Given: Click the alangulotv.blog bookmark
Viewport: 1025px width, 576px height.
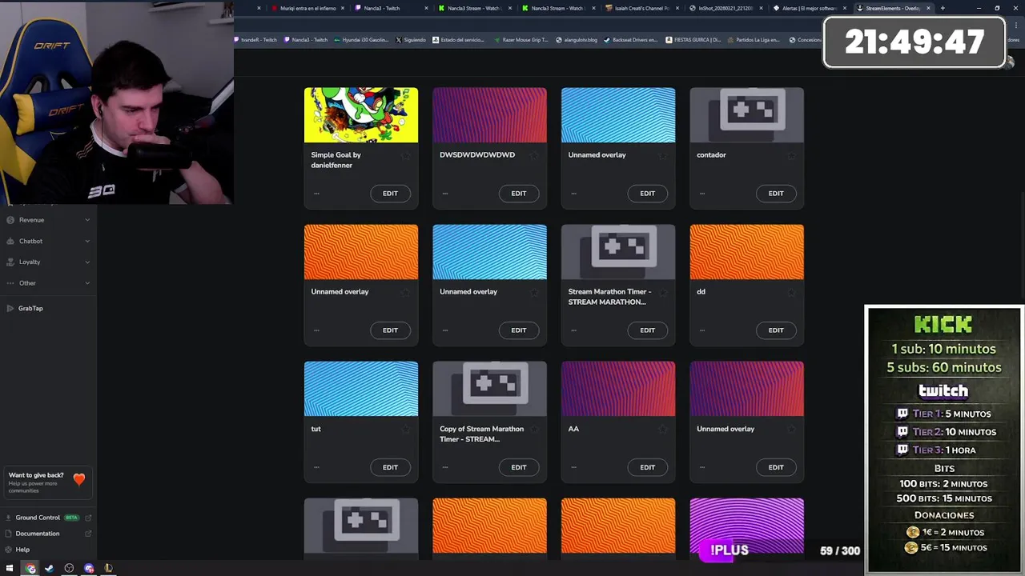Looking at the screenshot, I should 577,39.
